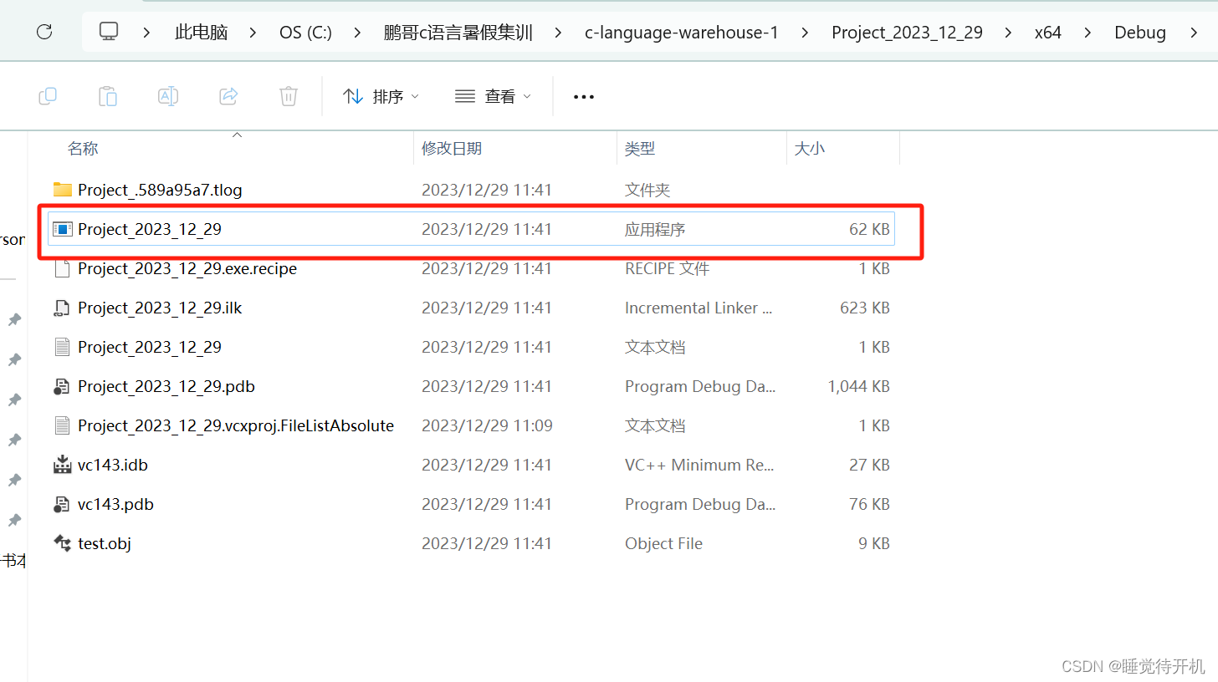Navigate to 鹏哥c语言暑假集训 in breadcrumb
The width and height of the screenshot is (1218, 682).
458,33
